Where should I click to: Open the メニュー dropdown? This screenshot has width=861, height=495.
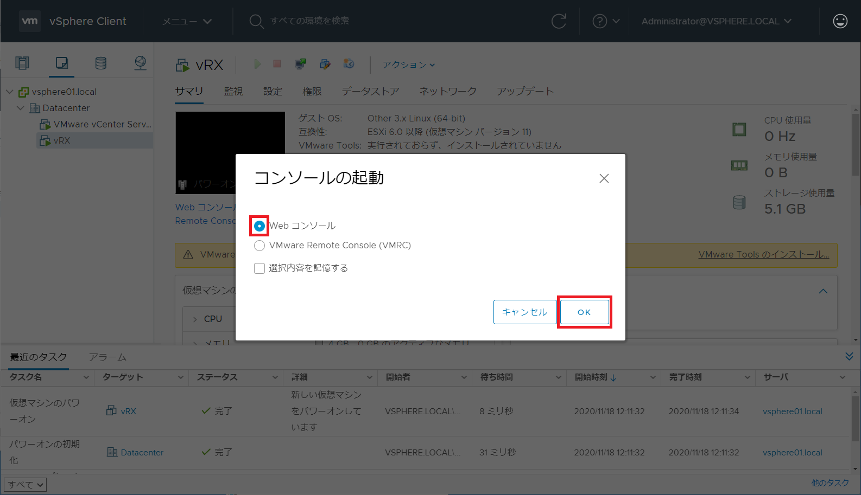(187, 21)
